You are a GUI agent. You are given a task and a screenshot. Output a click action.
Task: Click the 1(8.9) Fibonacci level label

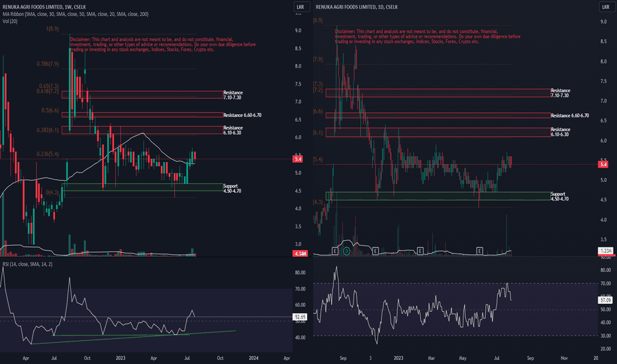52,28
